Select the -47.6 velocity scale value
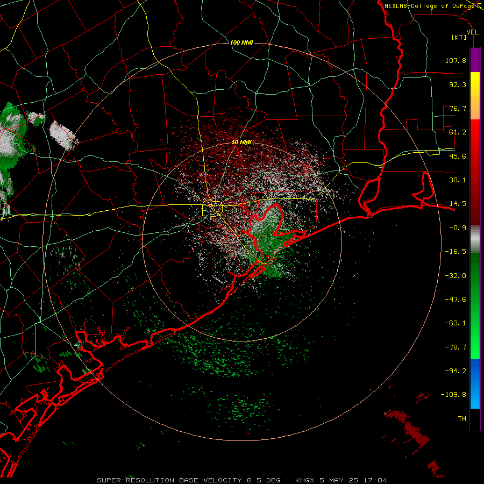This screenshot has width=484, height=484. tap(455, 300)
